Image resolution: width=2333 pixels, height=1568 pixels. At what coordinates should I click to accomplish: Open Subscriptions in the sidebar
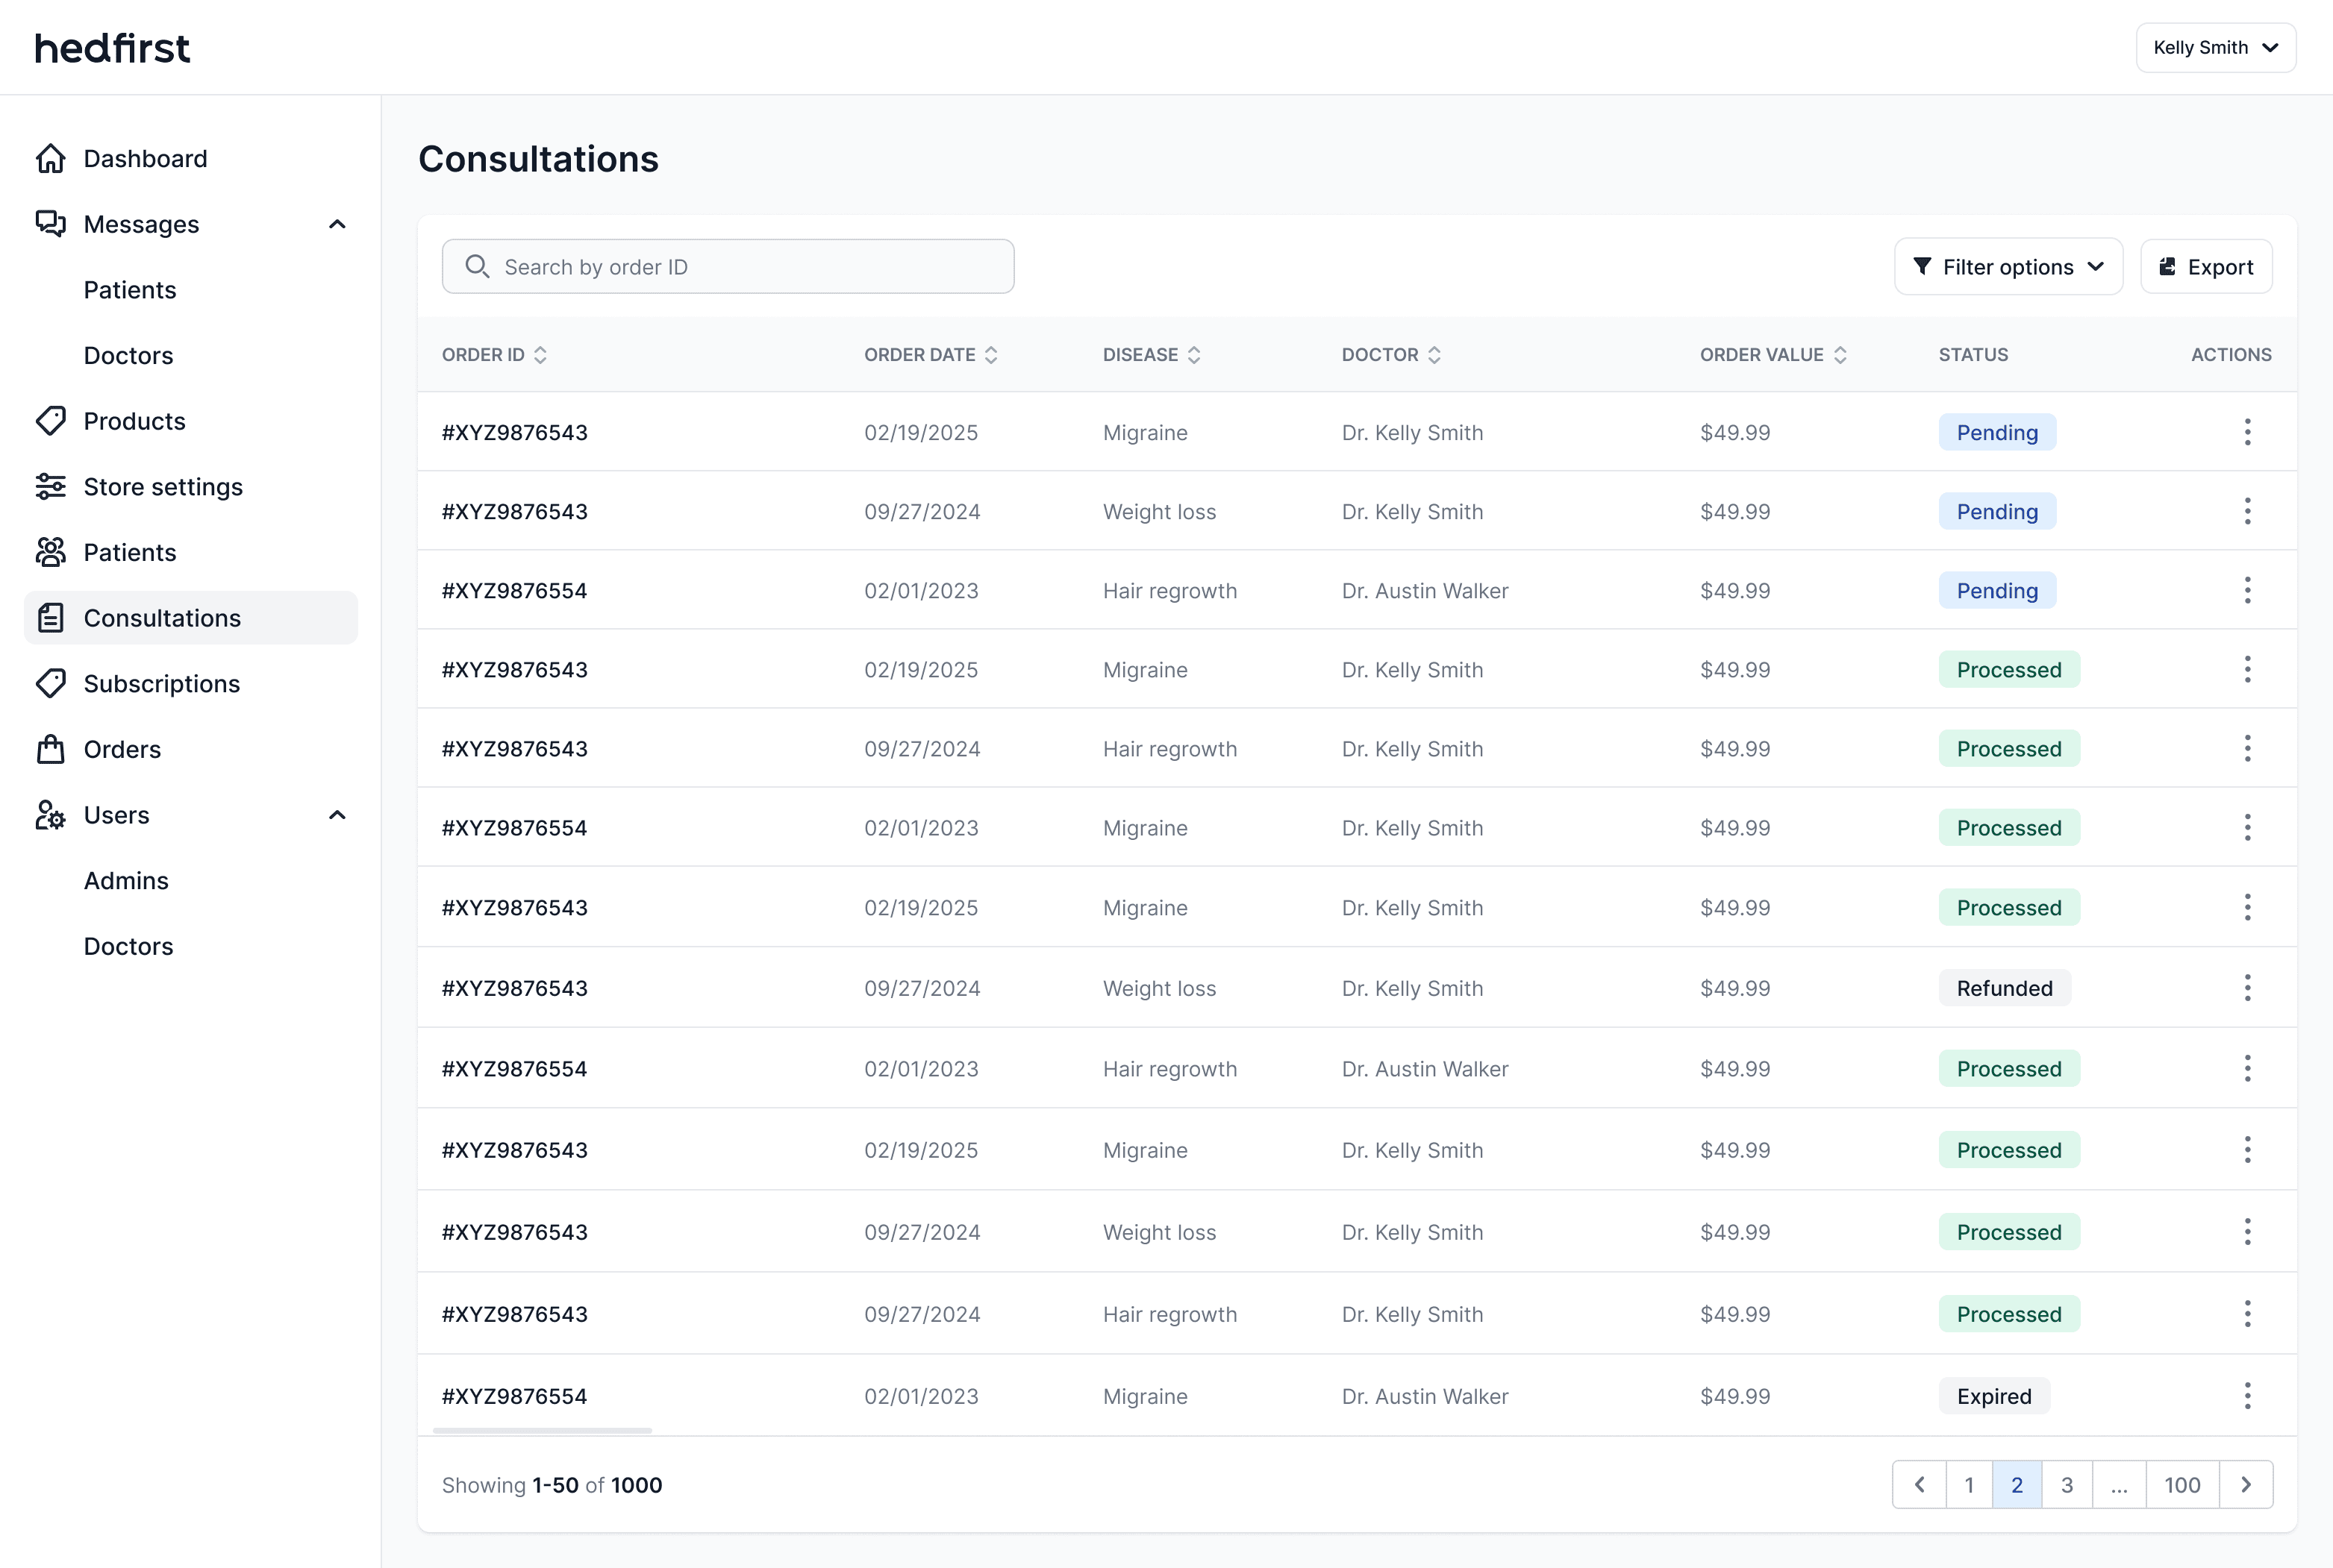click(161, 684)
